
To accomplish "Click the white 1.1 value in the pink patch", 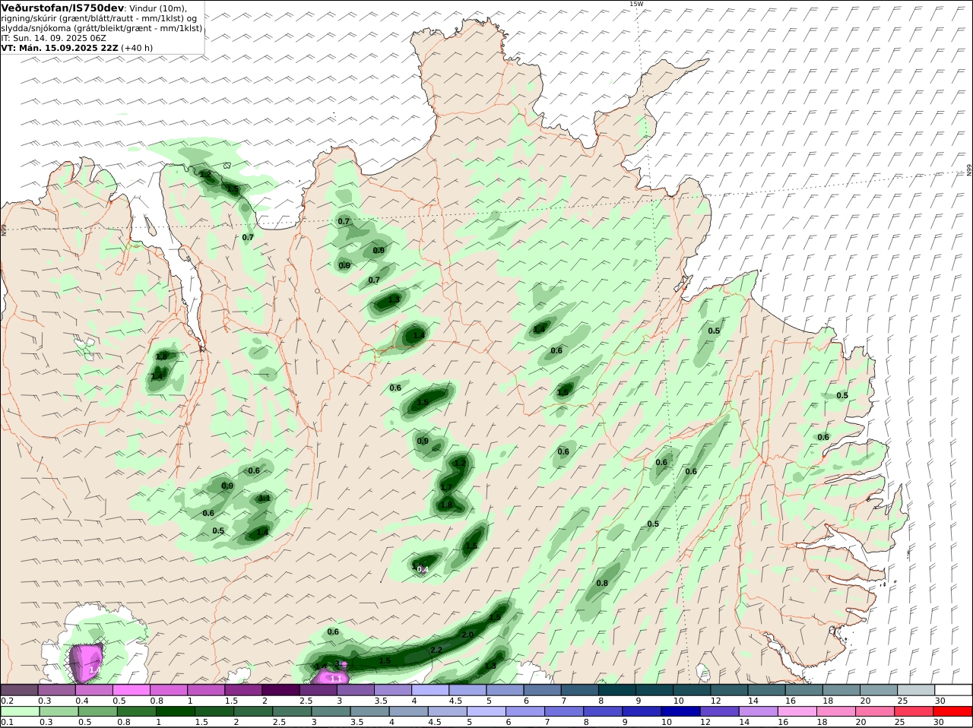I will coord(335,678).
